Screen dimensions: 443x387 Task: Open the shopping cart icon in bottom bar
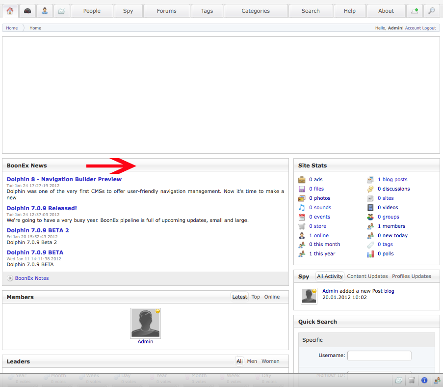[412, 380]
